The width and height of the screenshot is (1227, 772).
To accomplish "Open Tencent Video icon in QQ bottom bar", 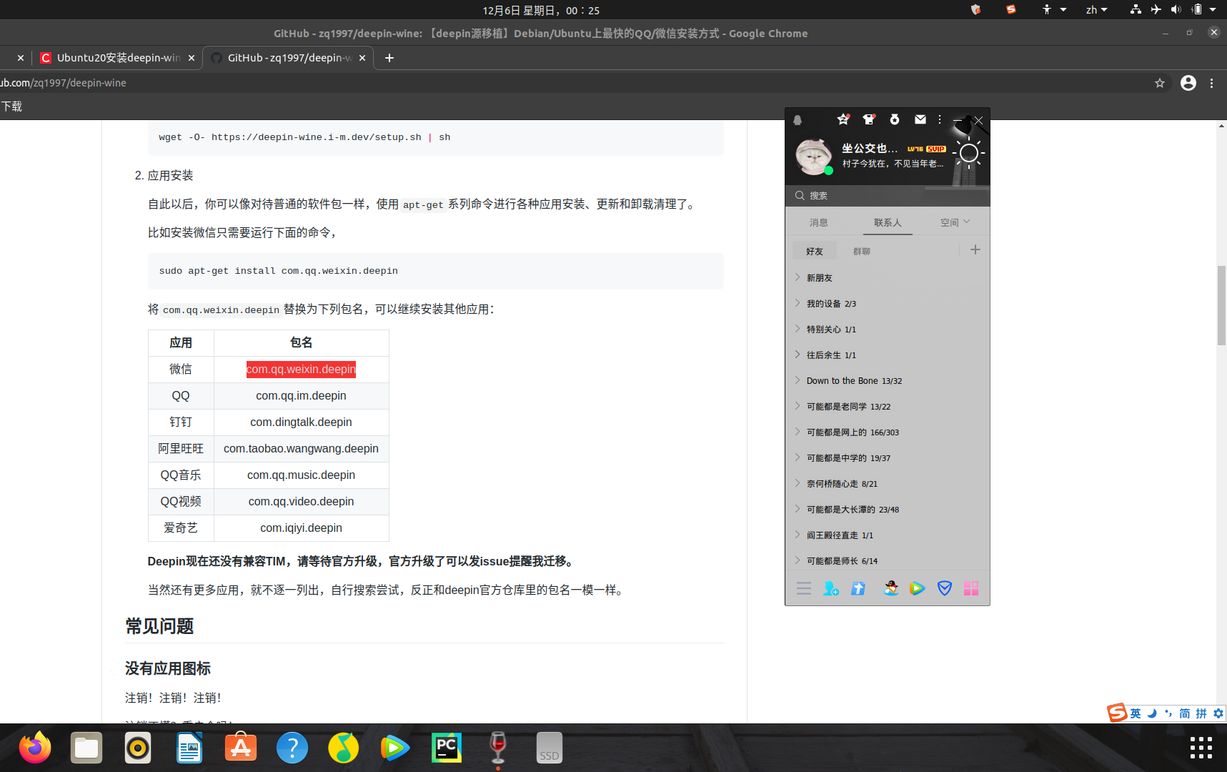I will (x=917, y=588).
